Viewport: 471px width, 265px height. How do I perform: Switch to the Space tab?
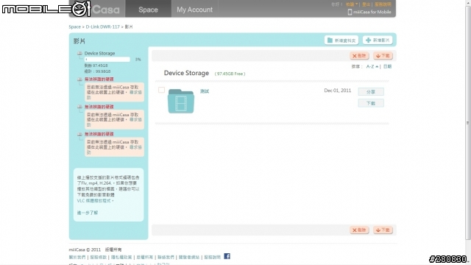(148, 9)
